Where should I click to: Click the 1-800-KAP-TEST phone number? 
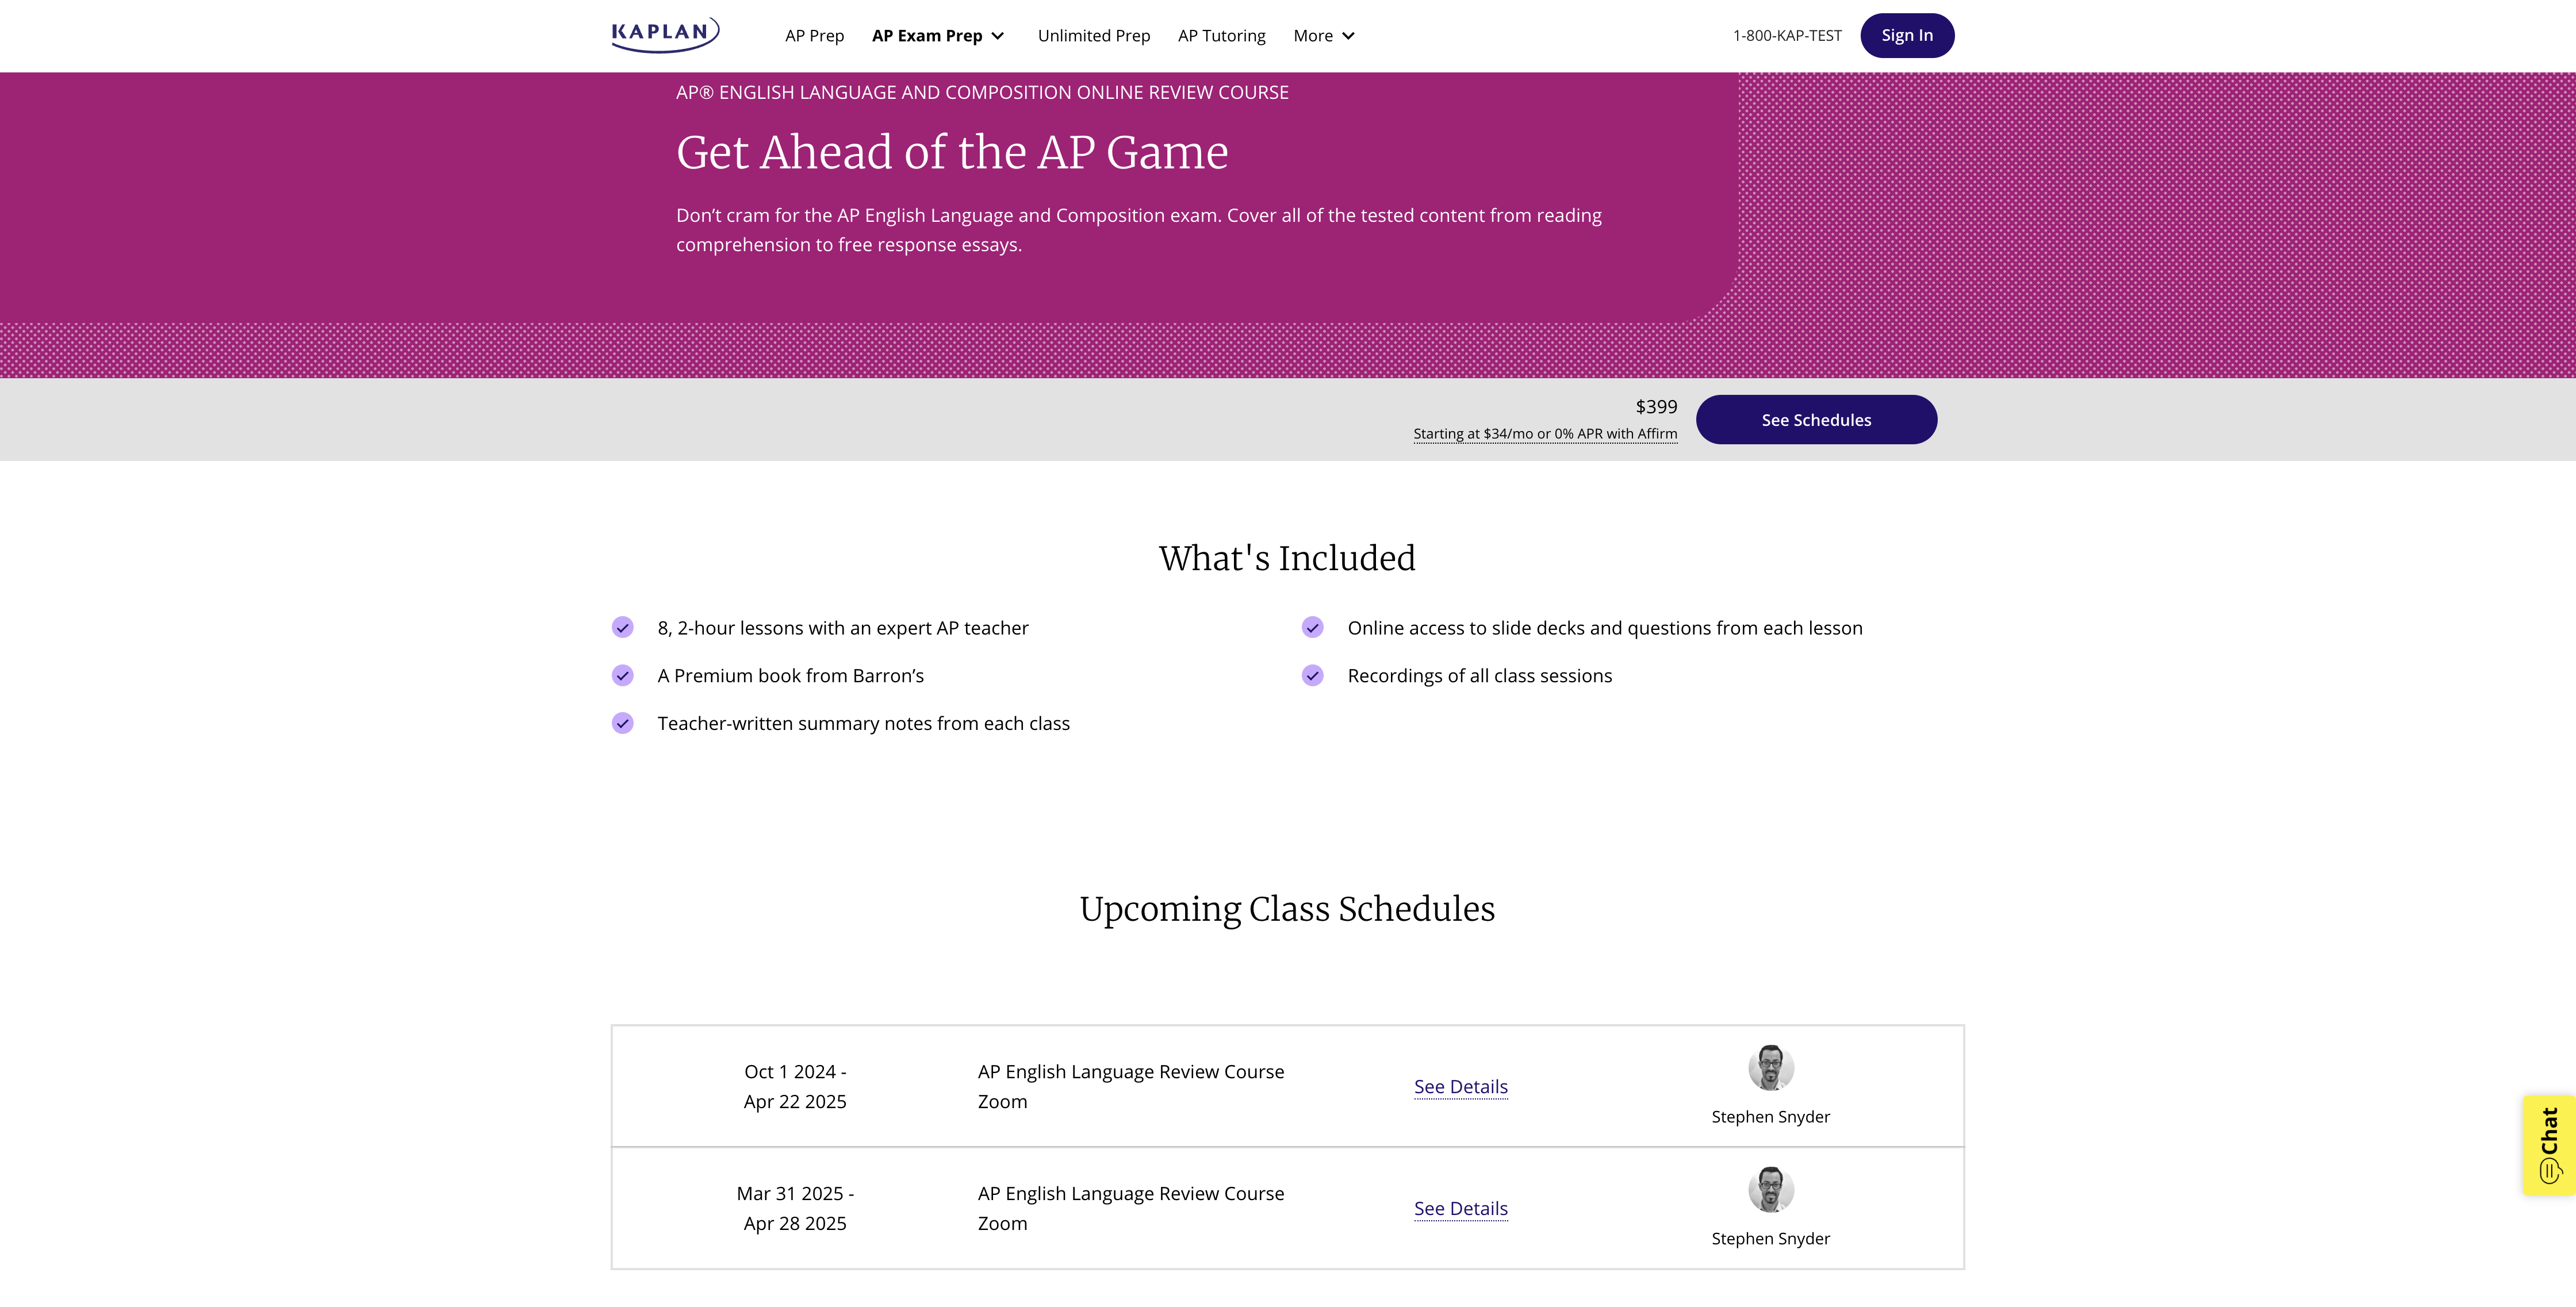[1787, 36]
